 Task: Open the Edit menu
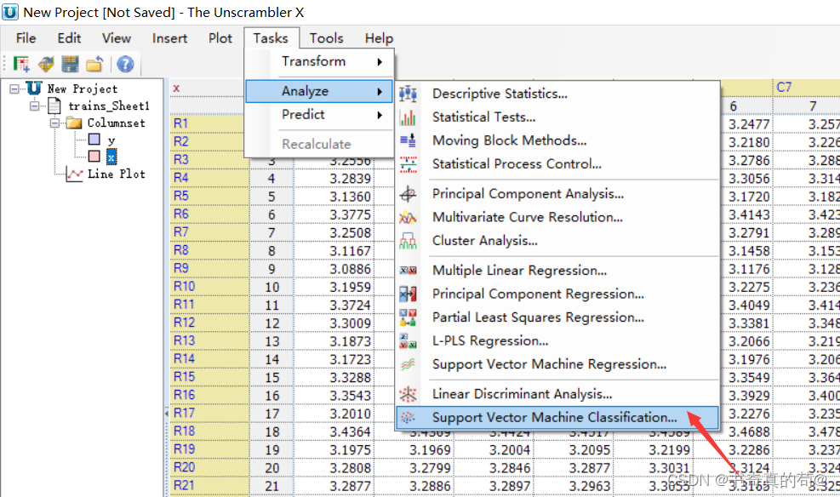[x=69, y=38]
